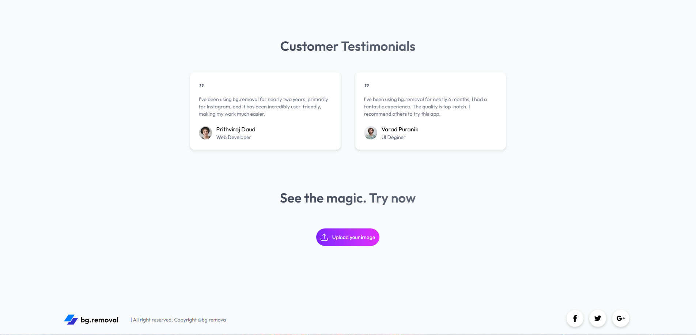Open the Google Plus social icon
696x335 pixels.
coord(621,319)
